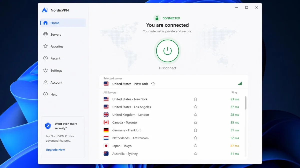Click the Canada flag icon
The height and width of the screenshot is (168, 300).
[x=106, y=122]
